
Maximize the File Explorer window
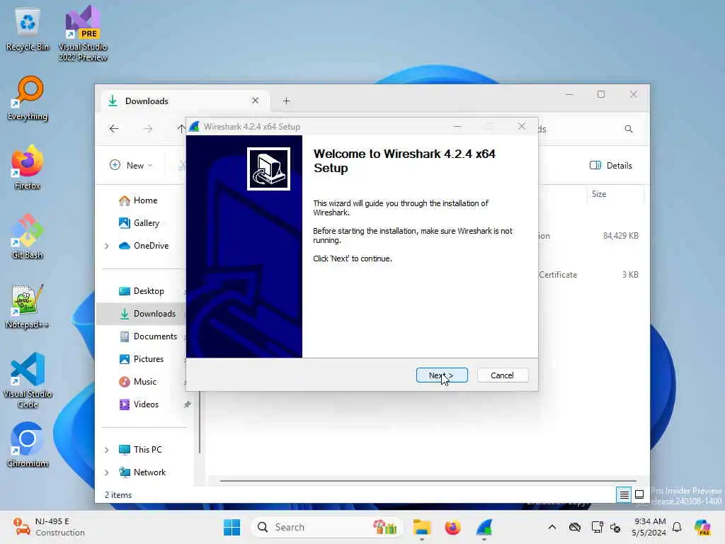[600, 94]
